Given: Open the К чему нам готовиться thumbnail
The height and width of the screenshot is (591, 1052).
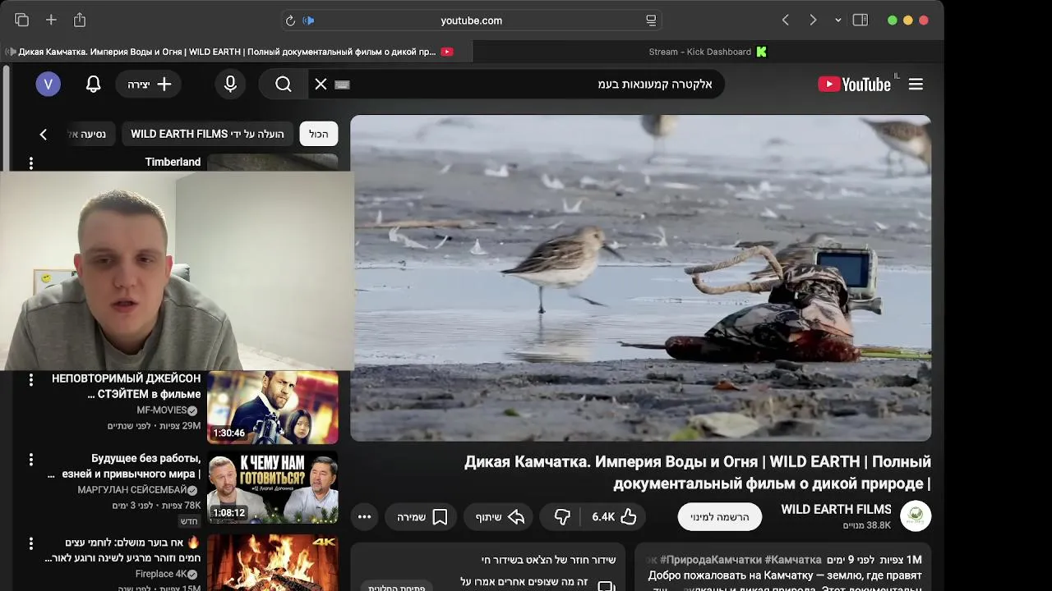Looking at the screenshot, I should pos(273,488).
